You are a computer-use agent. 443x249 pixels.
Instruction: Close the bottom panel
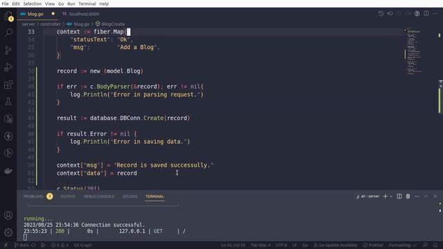pos(435,196)
